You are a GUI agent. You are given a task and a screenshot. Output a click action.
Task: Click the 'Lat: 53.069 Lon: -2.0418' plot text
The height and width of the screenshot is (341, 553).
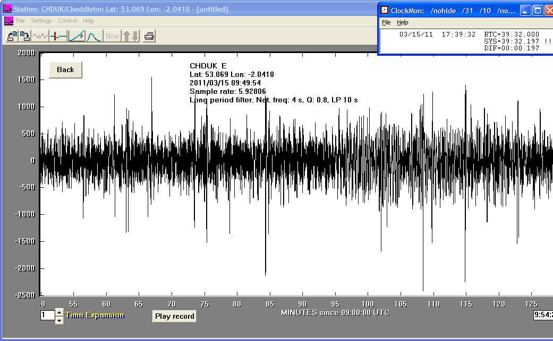232,75
